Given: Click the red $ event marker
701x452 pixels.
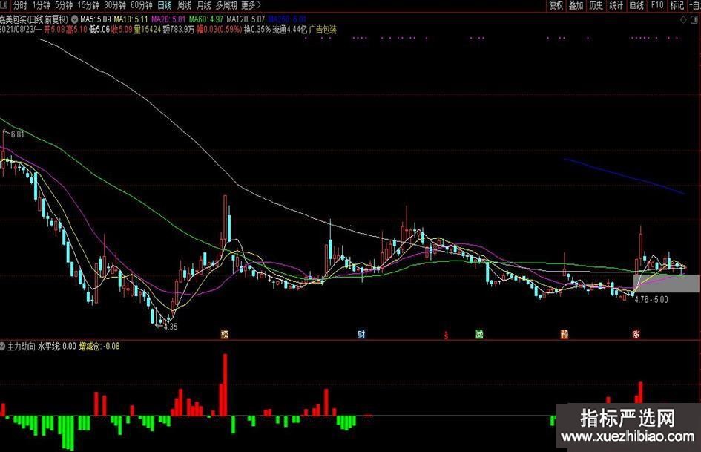Looking at the screenshot, I should pyautogui.click(x=446, y=335).
